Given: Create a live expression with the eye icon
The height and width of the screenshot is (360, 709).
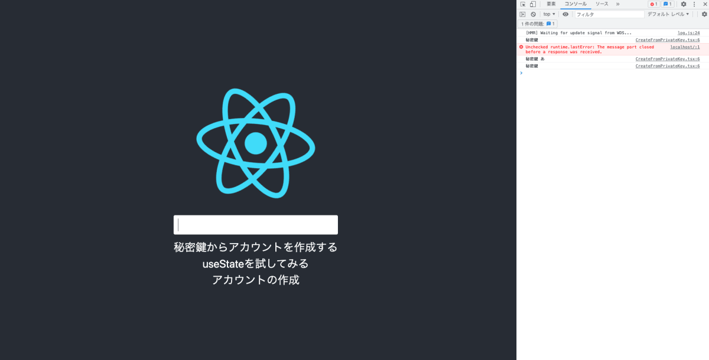Looking at the screenshot, I should [565, 14].
